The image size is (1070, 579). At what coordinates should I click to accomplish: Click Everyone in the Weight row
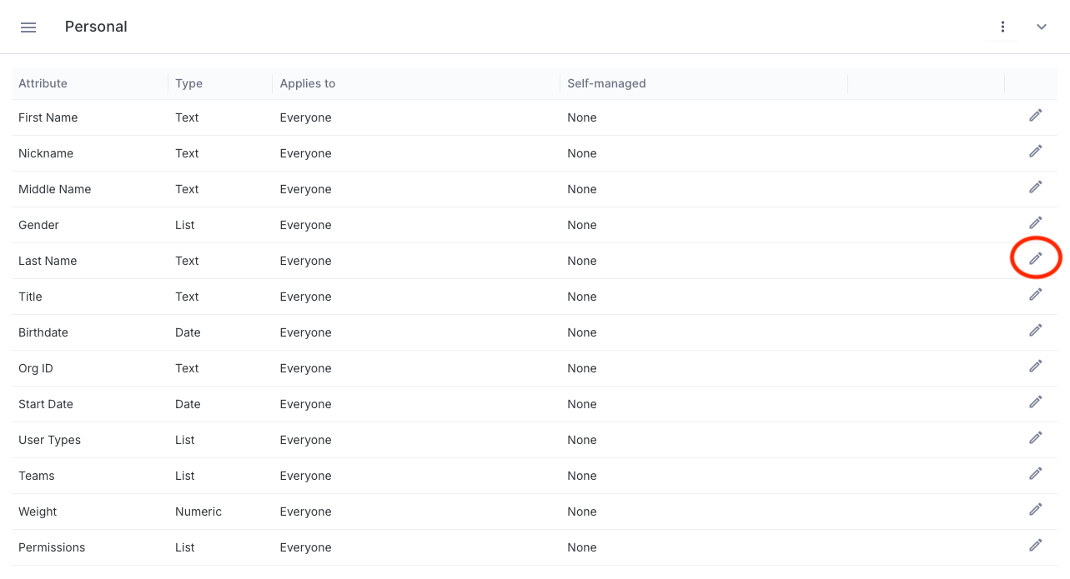(x=305, y=512)
